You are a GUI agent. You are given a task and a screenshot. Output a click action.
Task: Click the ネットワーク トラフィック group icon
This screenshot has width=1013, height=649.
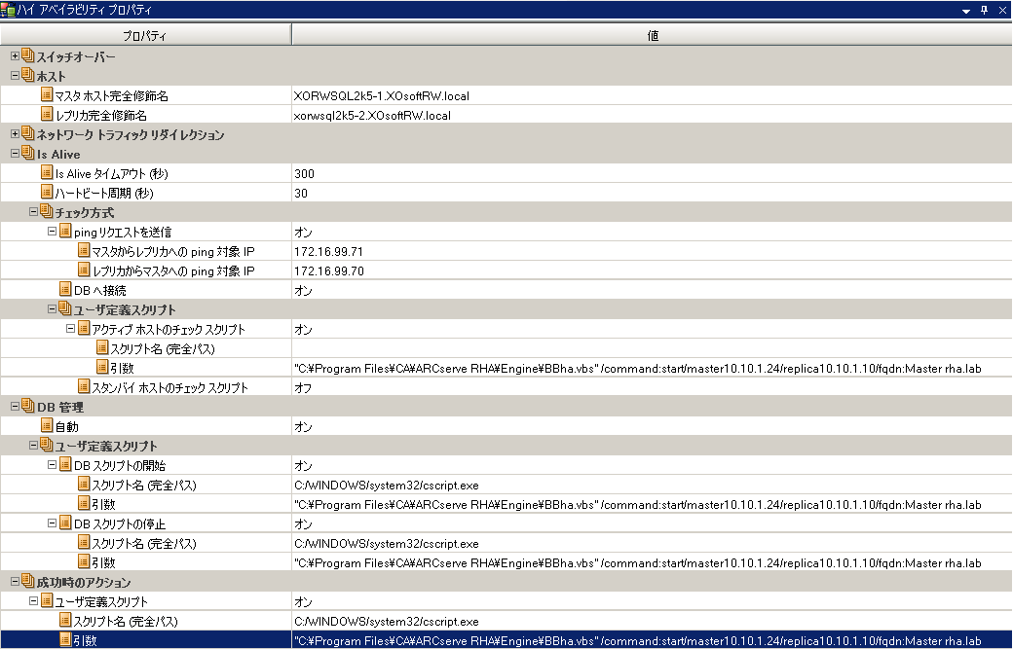(28, 133)
